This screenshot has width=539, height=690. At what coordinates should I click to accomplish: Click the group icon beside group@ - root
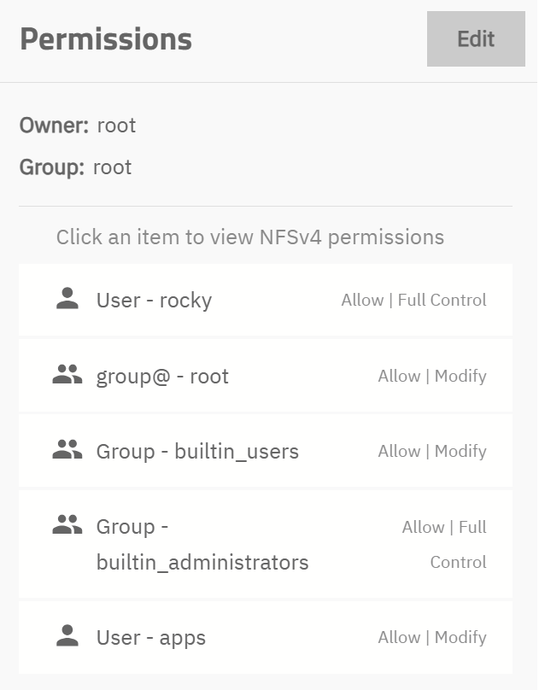[67, 374]
